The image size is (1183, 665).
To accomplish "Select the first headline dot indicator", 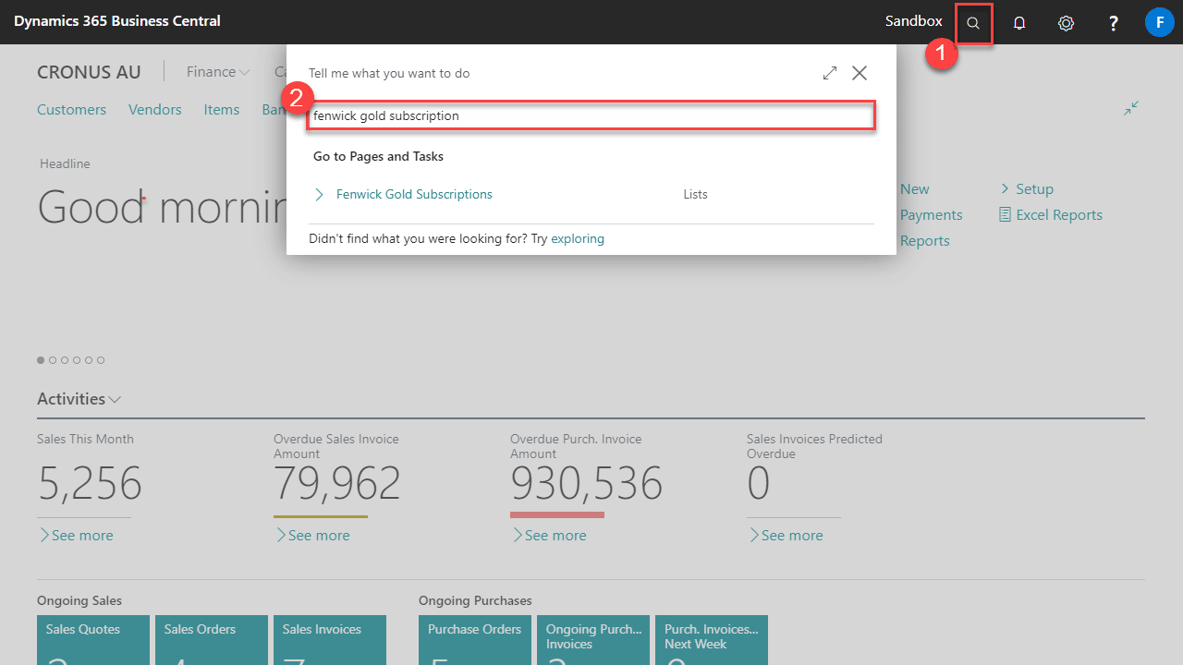I will pyautogui.click(x=41, y=360).
